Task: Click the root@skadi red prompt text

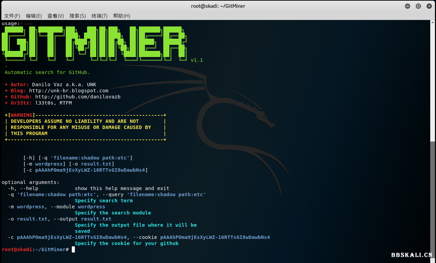Action: [17, 249]
